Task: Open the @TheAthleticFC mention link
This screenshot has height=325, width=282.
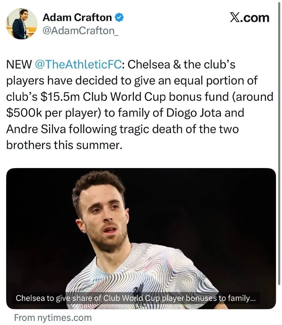Action: (78, 64)
